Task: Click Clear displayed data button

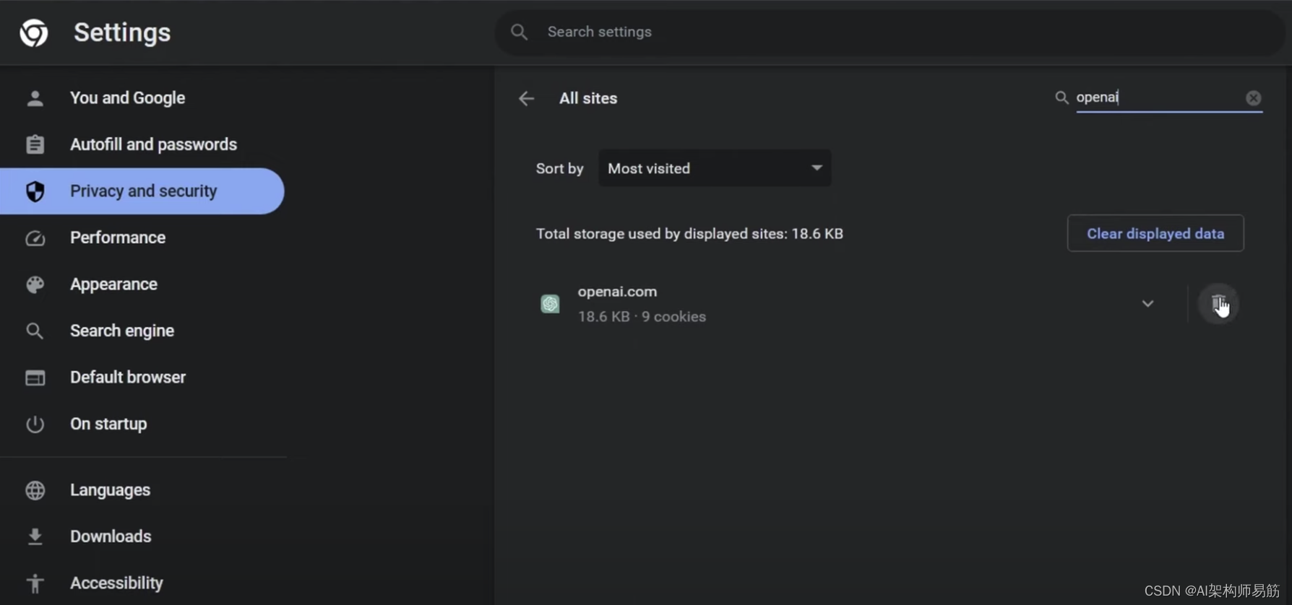Action: [x=1155, y=233]
